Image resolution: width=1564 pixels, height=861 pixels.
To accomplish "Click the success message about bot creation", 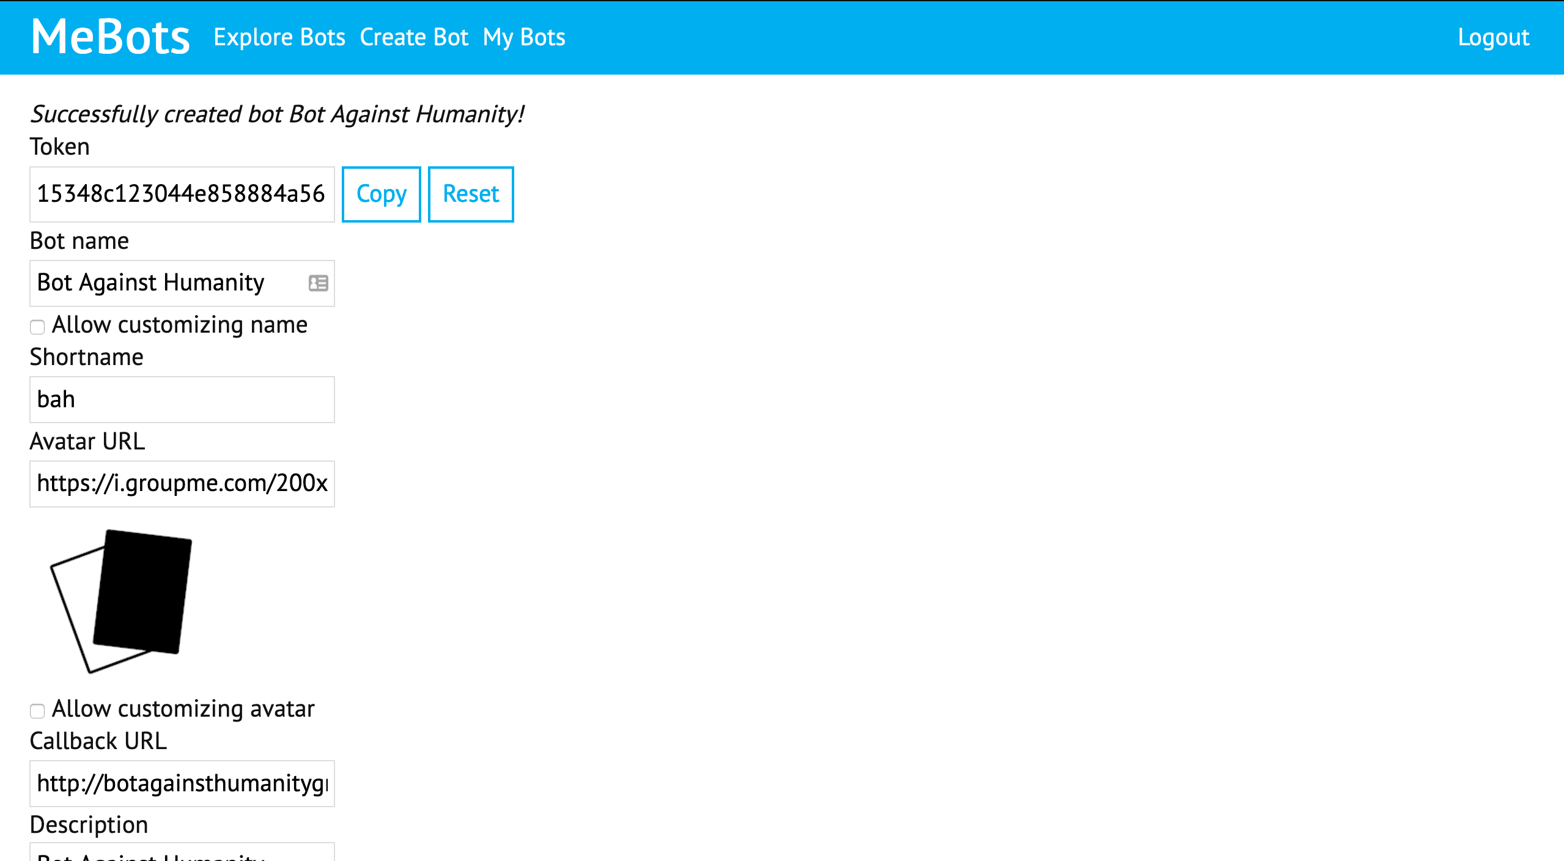I will [277, 114].
